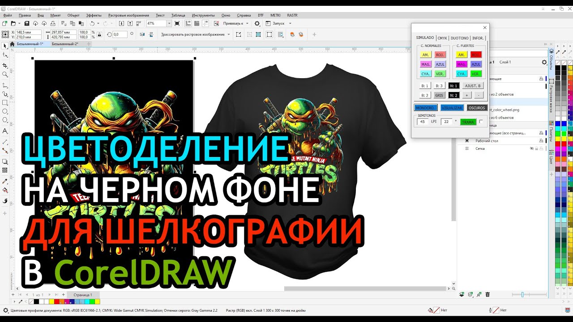Toggle show grid icon in toolbar

(197, 23)
